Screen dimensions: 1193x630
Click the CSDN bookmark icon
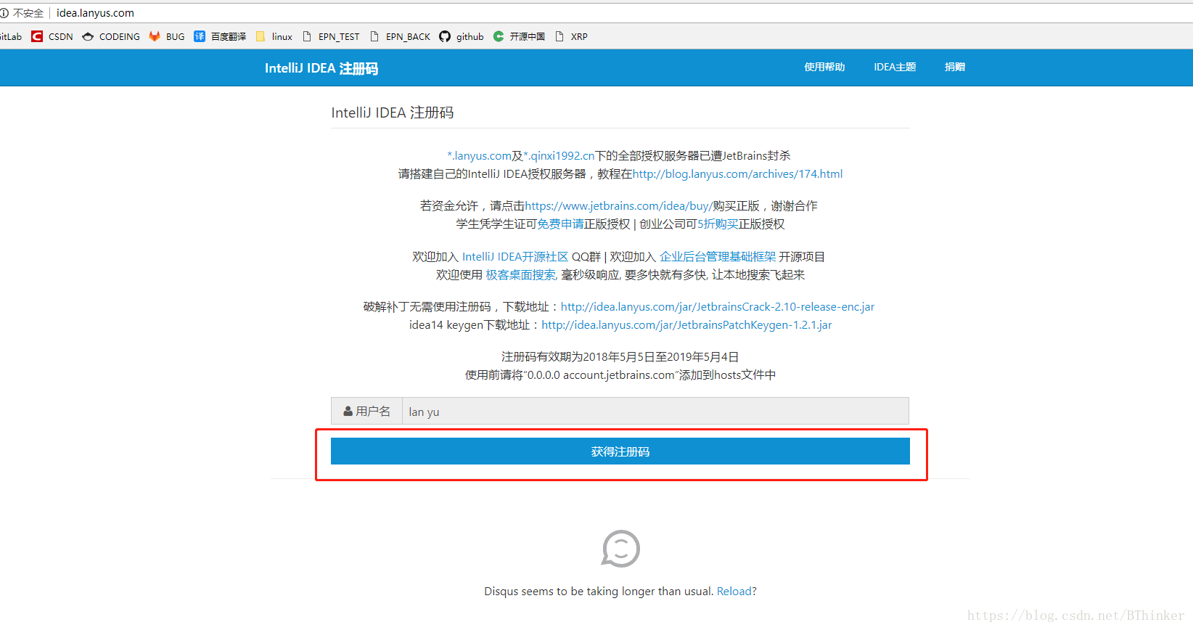coord(37,36)
